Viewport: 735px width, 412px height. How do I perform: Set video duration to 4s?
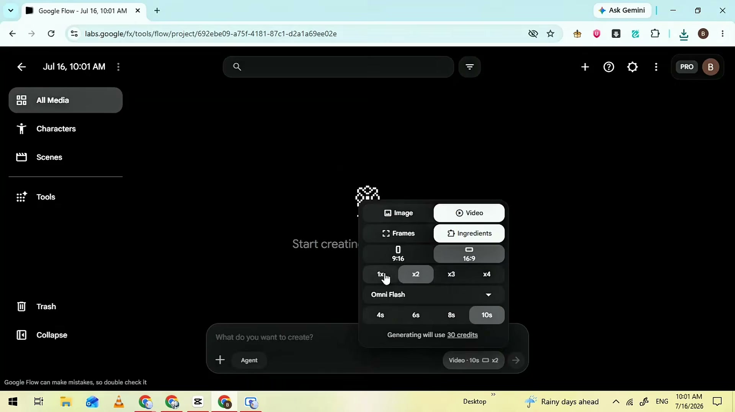381,315
